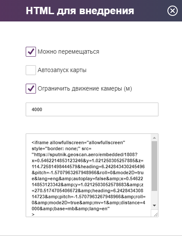Click the sputnik.geoscan.aero URL in embed code

point(85,154)
